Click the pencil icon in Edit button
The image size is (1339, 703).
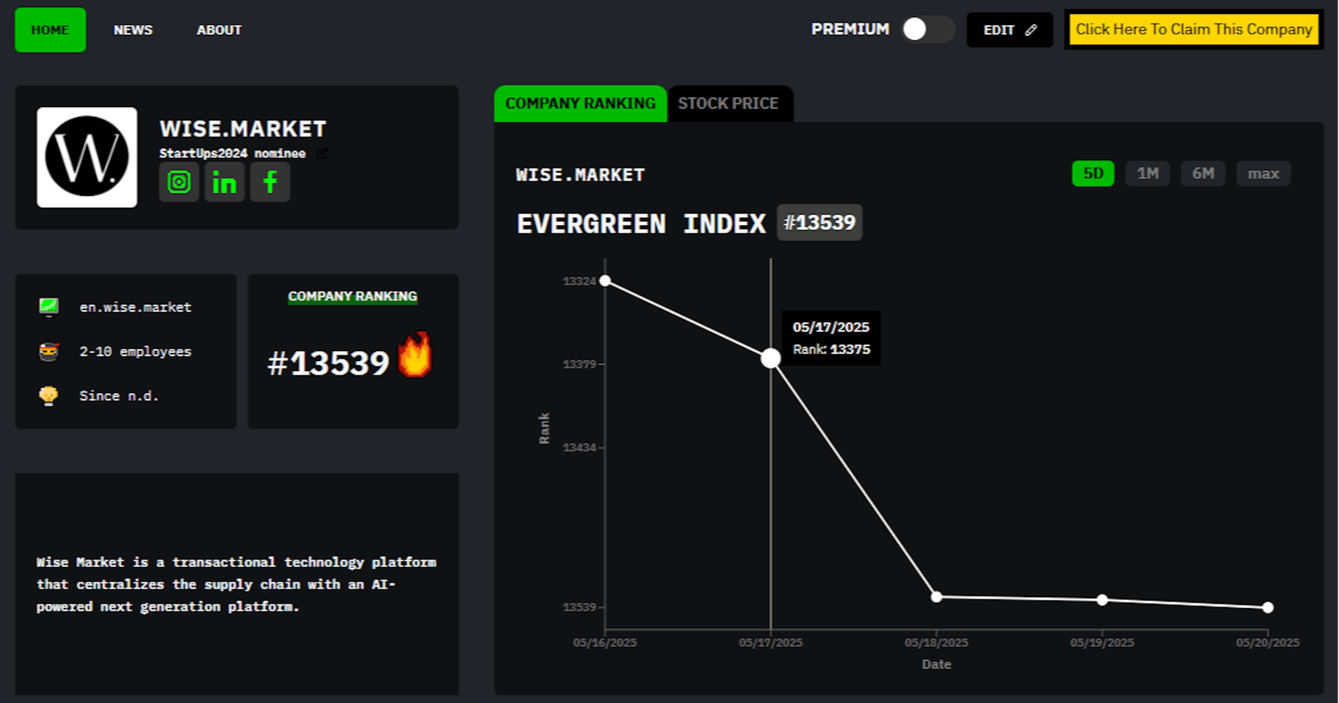point(1031,30)
